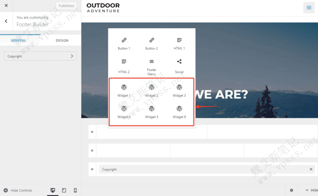Click the Outdoor Adventure site logo
The height and width of the screenshot is (196, 318).
click(103, 8)
